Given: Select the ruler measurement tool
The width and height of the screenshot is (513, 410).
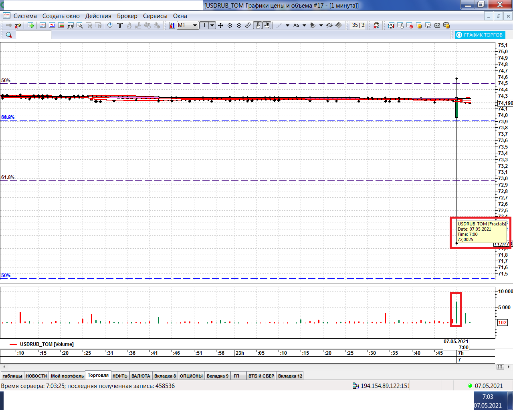Looking at the screenshot, I should point(248,25).
